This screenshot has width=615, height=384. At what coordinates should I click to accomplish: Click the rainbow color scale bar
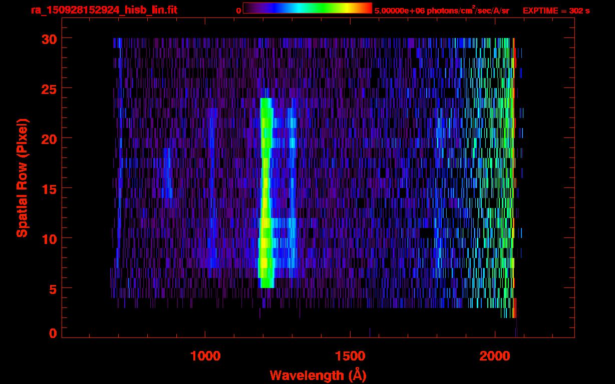[x=307, y=8]
